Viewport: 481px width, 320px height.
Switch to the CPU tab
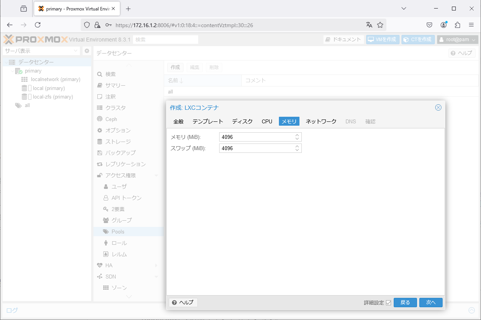click(267, 121)
